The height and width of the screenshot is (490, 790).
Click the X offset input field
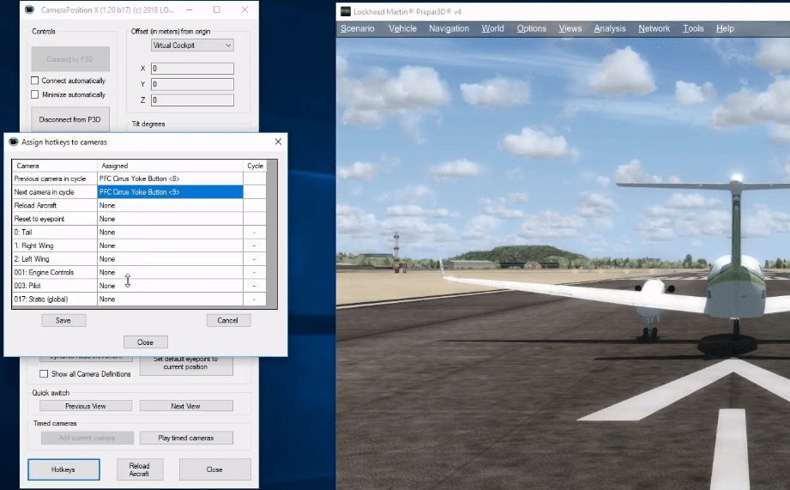(191, 69)
